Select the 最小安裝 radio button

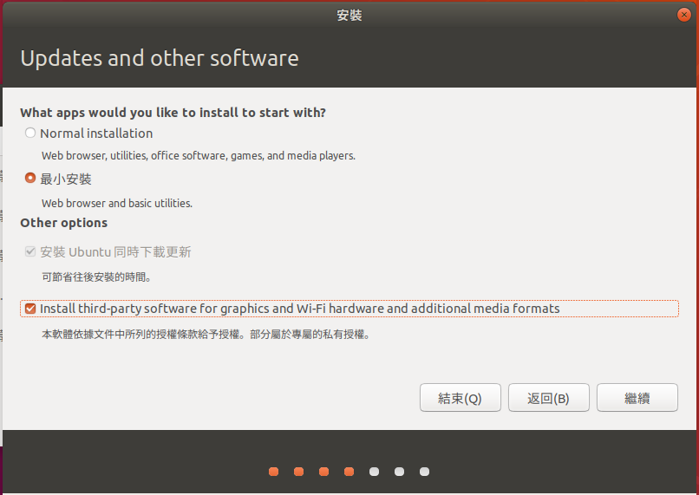click(x=29, y=179)
